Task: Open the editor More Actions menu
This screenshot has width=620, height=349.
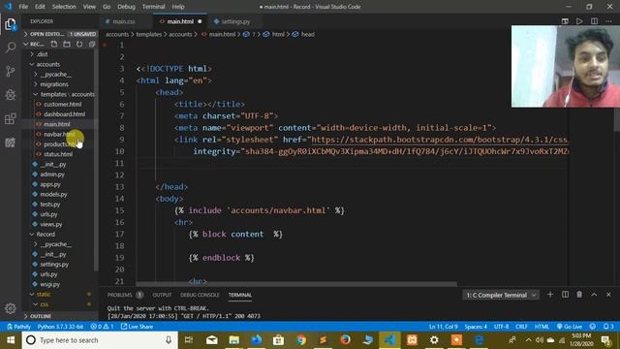Action: [608, 21]
